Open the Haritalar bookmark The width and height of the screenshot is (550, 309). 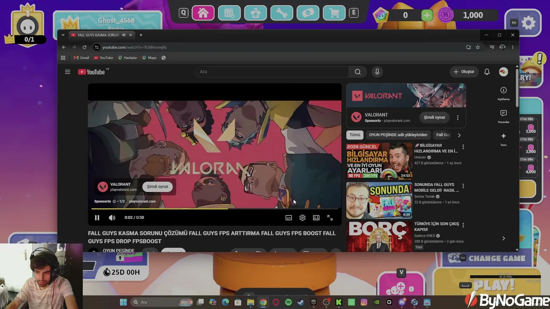pos(128,58)
